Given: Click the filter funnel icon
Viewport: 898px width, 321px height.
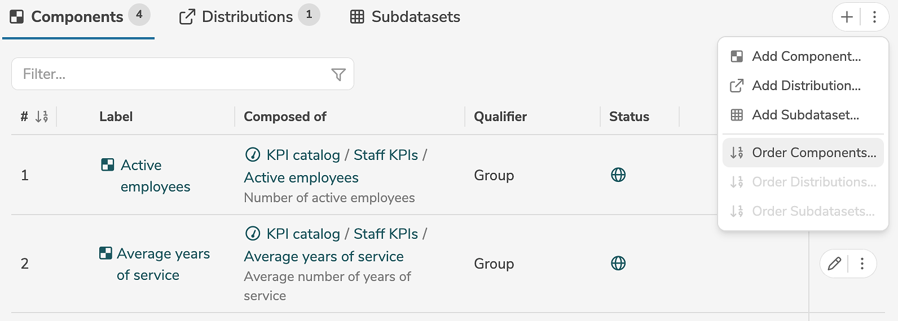Looking at the screenshot, I should (x=338, y=74).
